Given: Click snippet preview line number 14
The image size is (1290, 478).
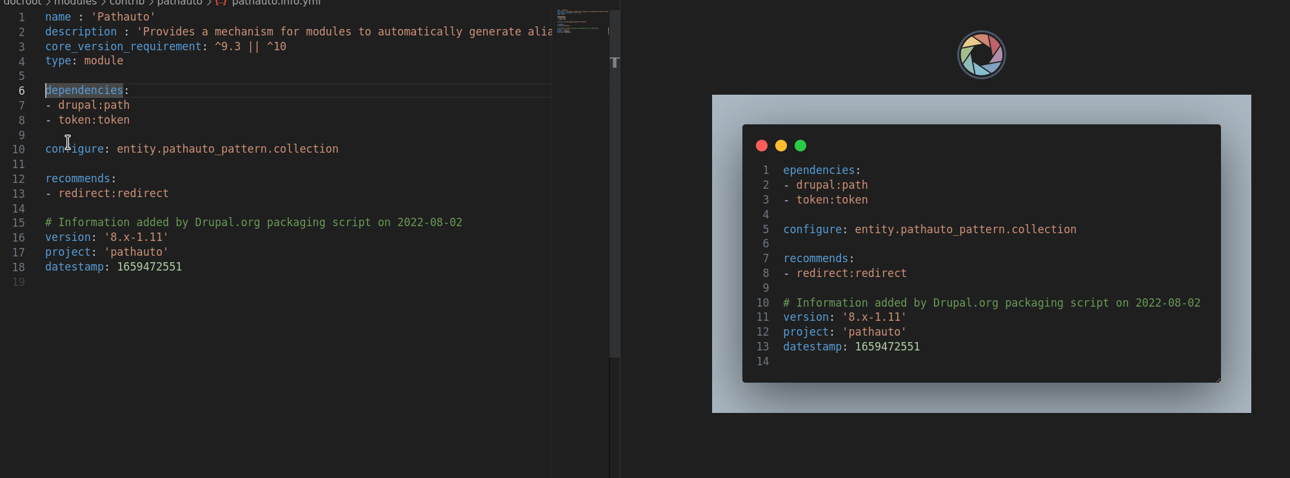Looking at the screenshot, I should pos(762,361).
